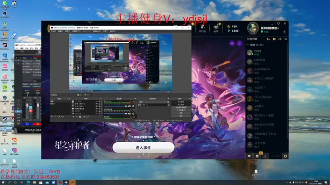The image size is (330, 185).
Task: Open settings gear of second audio mixer channel
Action: pyautogui.click(x=133, y=114)
